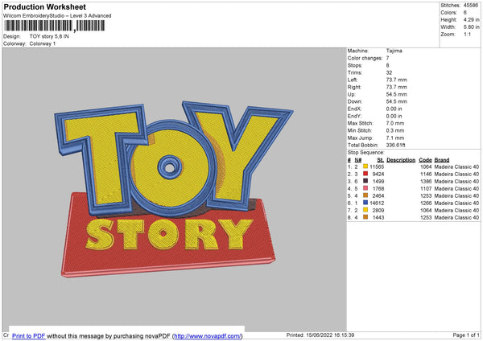The width and height of the screenshot is (483, 341).
Task: Click the 'Page 1 of 1' indicator
Action: (466, 335)
